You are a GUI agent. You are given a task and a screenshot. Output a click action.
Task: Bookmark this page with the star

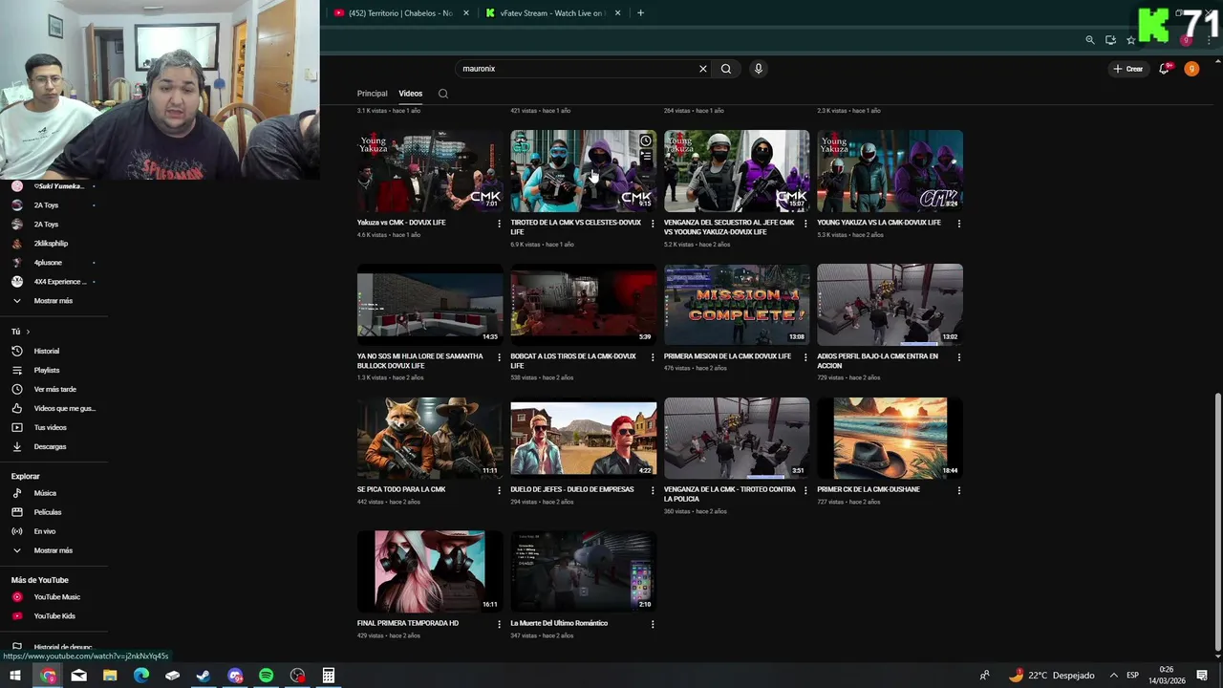tap(1130, 40)
